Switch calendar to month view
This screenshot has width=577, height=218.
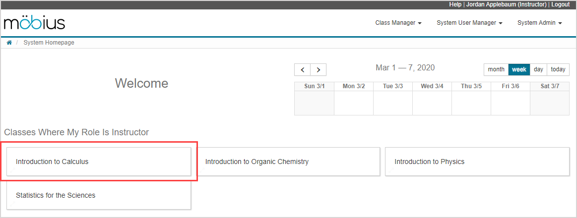[496, 69]
